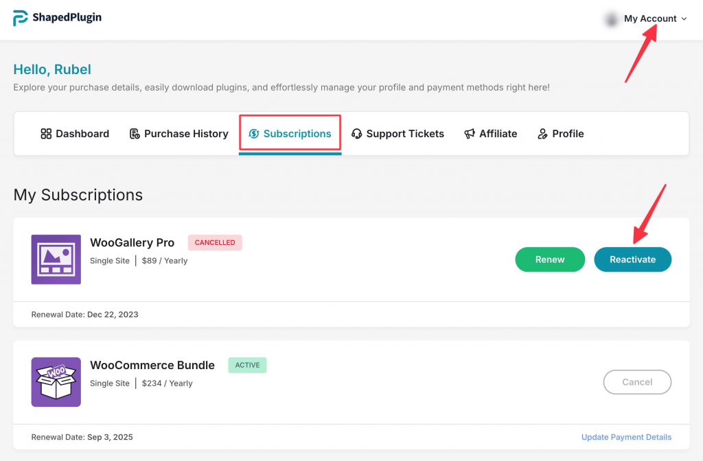The image size is (703, 461).
Task: Click "Renewal Date: Sep 3, 2025"
Action: tap(82, 437)
